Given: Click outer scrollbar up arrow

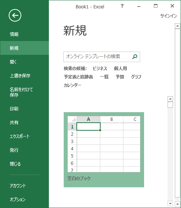Looking at the screenshot, I should coord(177,26).
